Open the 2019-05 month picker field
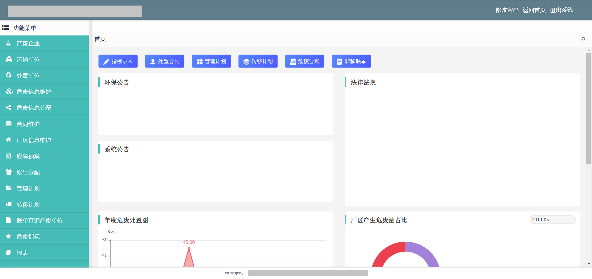The image size is (592, 279). (553, 220)
